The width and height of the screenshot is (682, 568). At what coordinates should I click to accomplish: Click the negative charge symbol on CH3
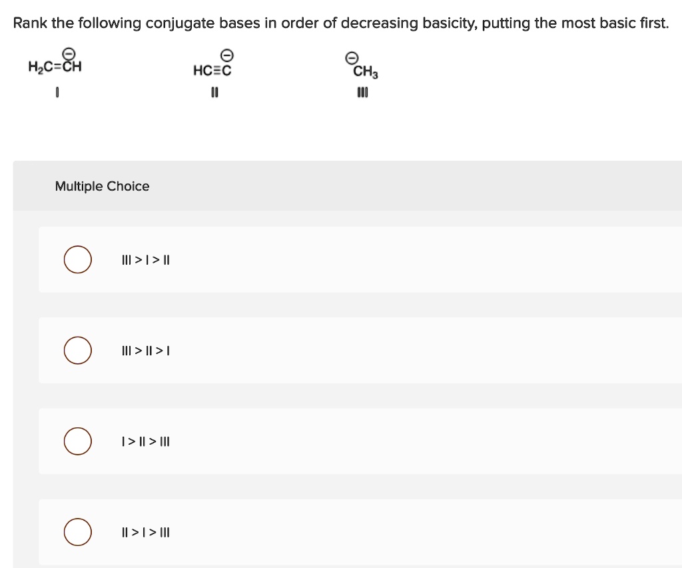pyautogui.click(x=350, y=58)
